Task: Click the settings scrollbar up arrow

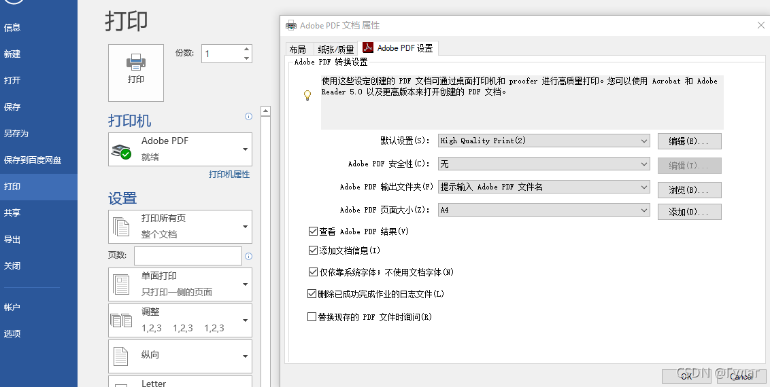Action: coord(266,111)
